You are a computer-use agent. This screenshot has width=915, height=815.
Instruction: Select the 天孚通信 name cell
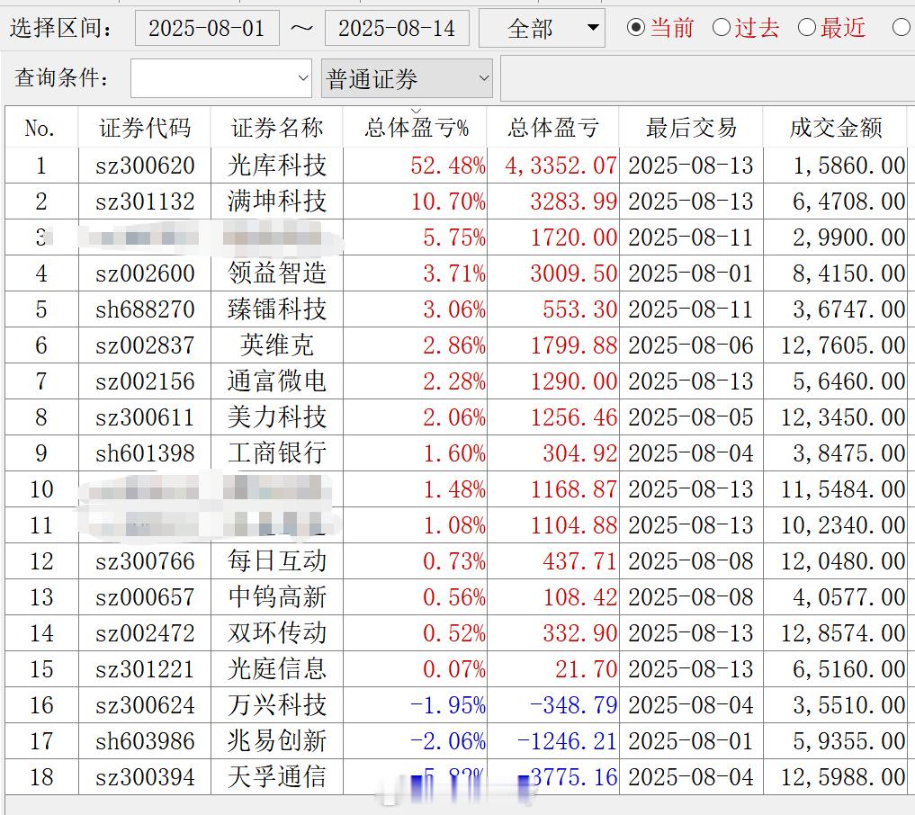(277, 777)
